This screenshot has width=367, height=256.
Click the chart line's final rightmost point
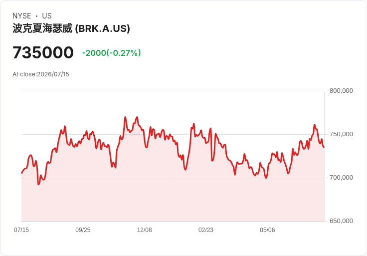[x=324, y=147]
